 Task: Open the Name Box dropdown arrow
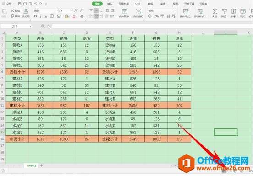31,27
